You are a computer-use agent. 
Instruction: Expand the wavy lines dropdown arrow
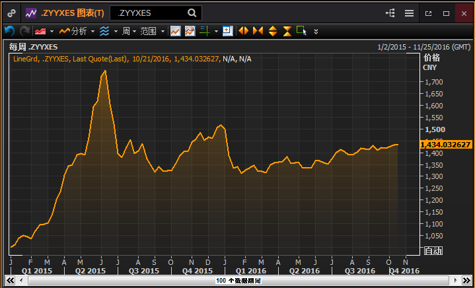tap(116, 32)
